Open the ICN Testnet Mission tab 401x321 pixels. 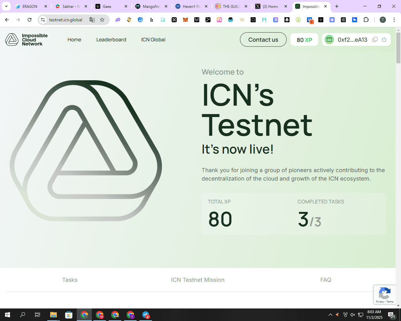198,280
